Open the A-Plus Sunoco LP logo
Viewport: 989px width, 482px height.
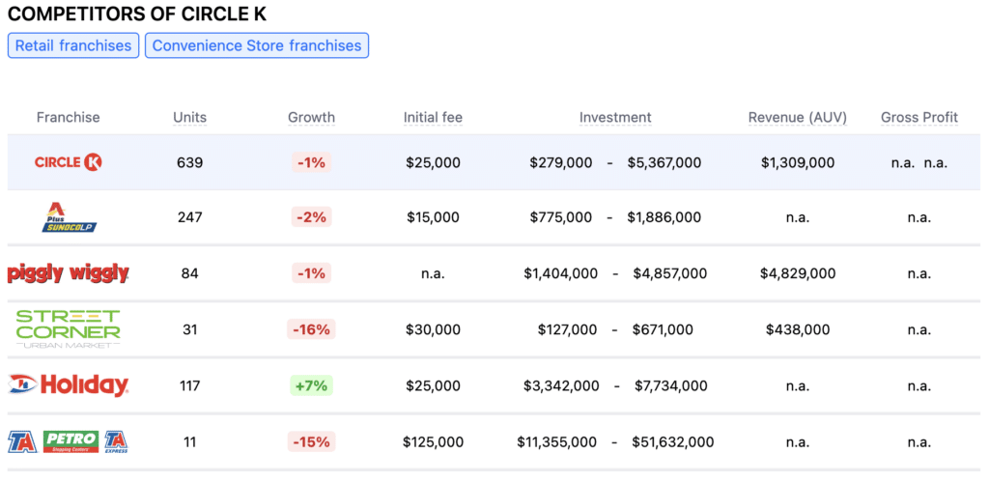click(x=69, y=217)
